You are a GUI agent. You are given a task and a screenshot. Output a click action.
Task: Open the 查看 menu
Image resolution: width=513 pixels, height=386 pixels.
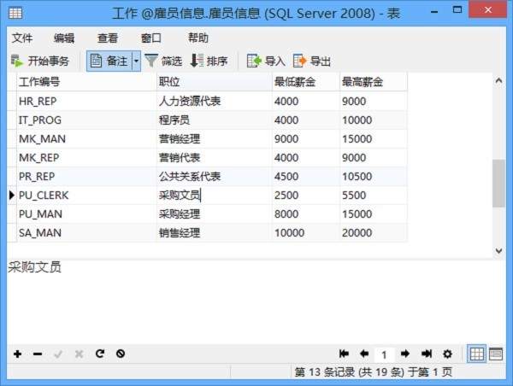pyautogui.click(x=108, y=38)
